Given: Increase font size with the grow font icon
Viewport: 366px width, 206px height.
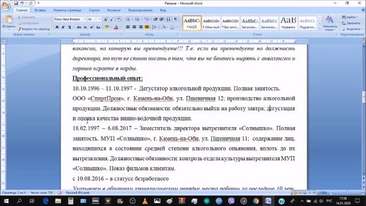Looking at the screenshot, I should point(105,19).
